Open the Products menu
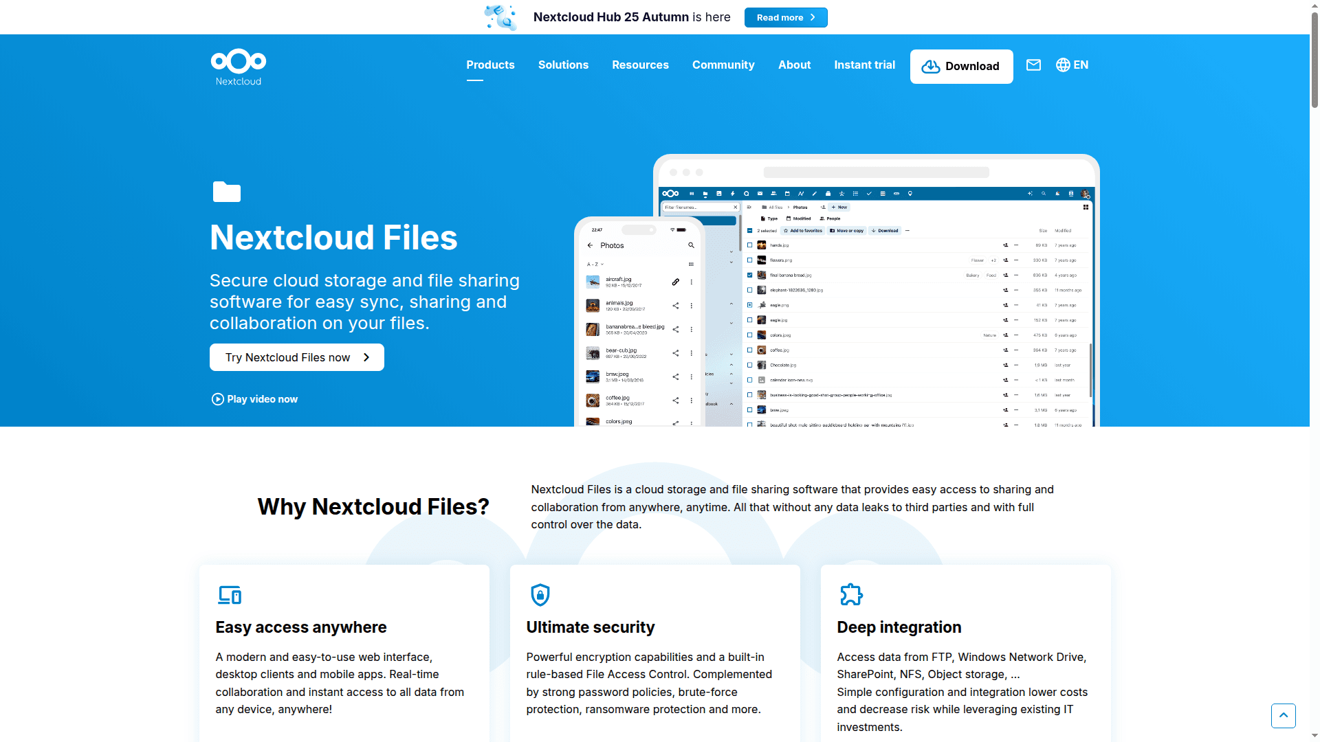The image size is (1320, 742). pyautogui.click(x=490, y=65)
